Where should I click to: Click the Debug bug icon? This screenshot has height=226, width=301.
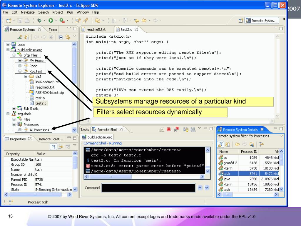(x=40, y=20)
